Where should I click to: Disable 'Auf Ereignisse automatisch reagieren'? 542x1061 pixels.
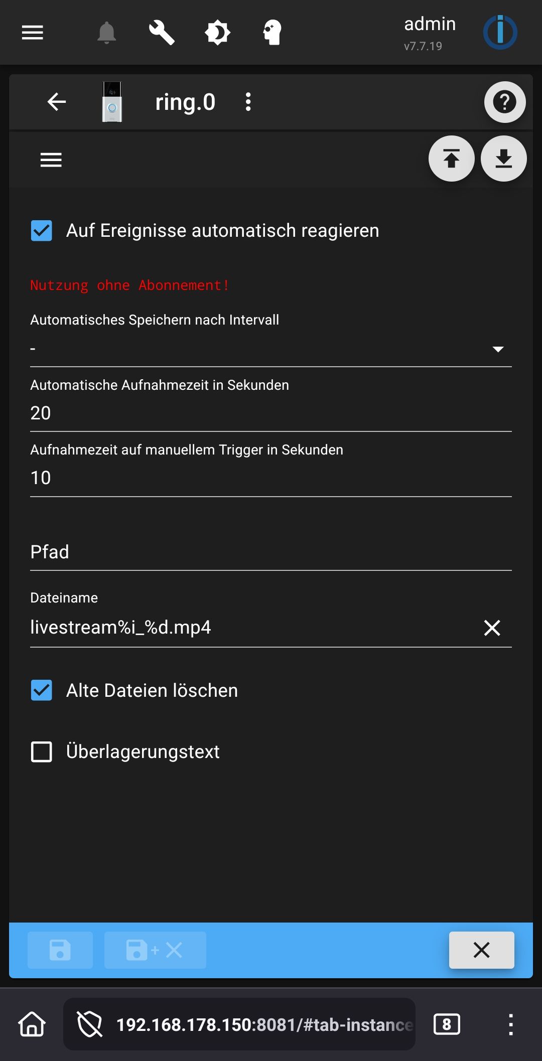click(42, 231)
